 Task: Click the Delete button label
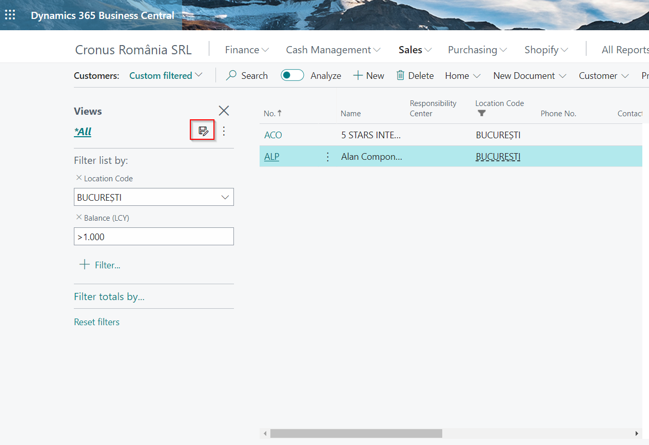pos(421,75)
